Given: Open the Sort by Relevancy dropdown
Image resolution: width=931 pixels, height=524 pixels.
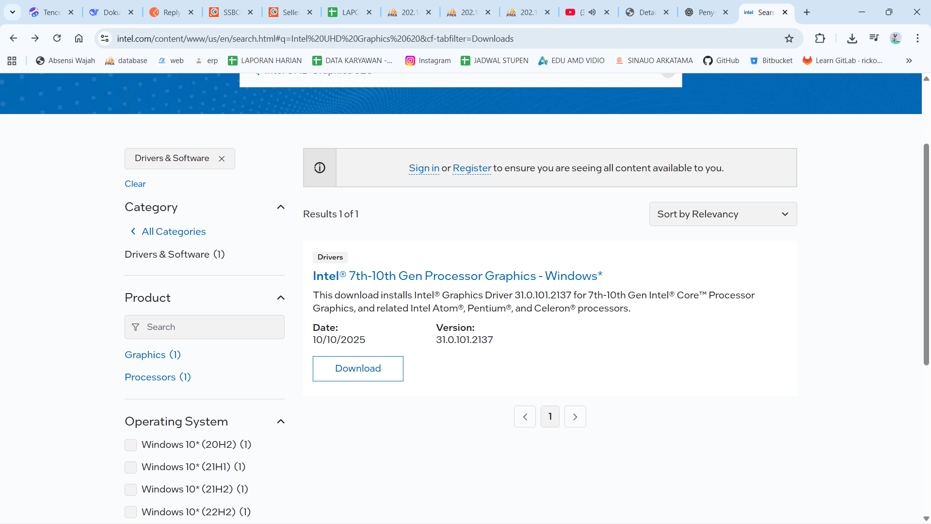Looking at the screenshot, I should coord(722,214).
